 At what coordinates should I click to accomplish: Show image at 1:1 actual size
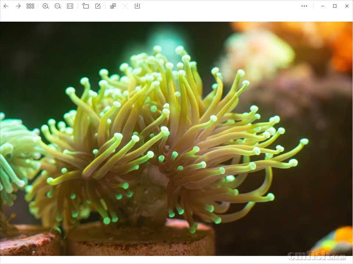(x=70, y=6)
